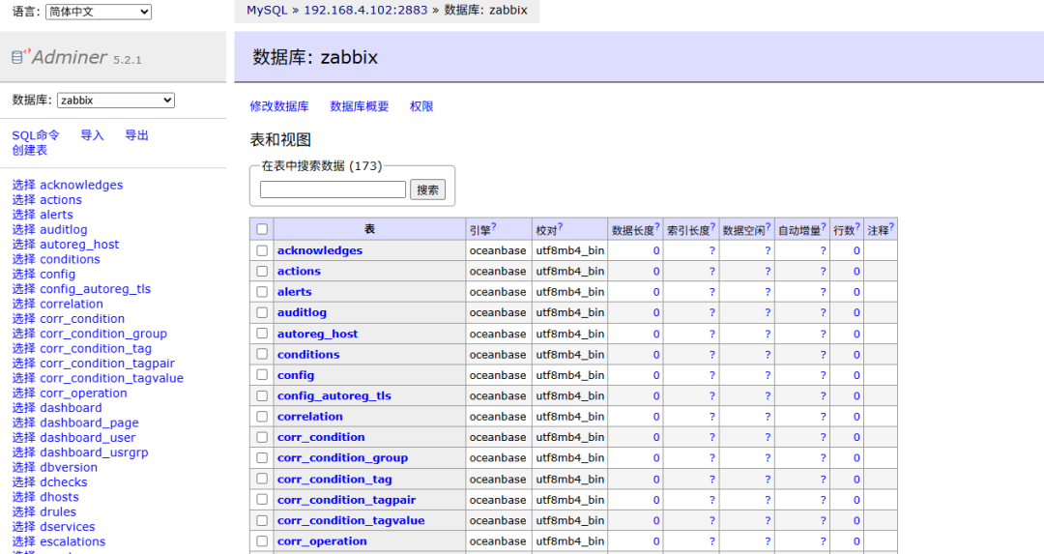Screen dimensions: 1044x554
Task: Click MySQL breadcrumb link
Action: pyautogui.click(x=267, y=10)
